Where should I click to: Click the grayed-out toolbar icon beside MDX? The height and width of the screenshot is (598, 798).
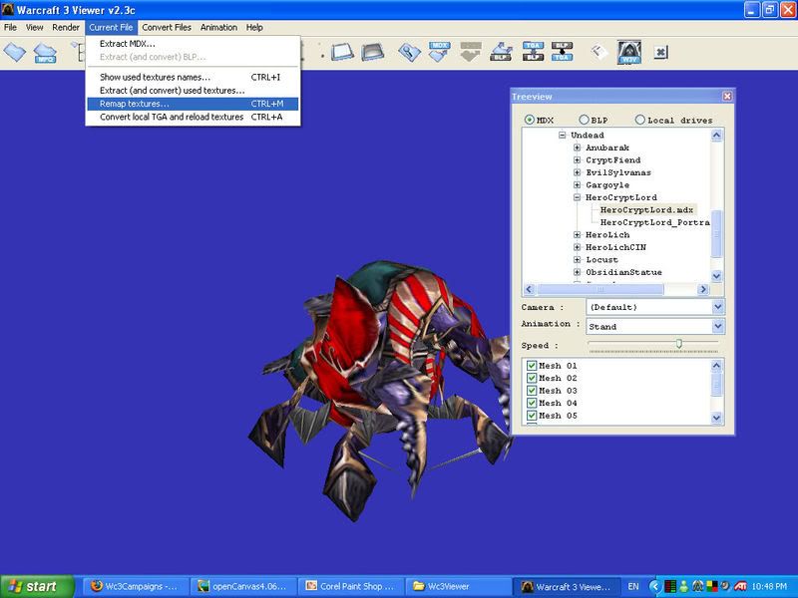point(470,52)
